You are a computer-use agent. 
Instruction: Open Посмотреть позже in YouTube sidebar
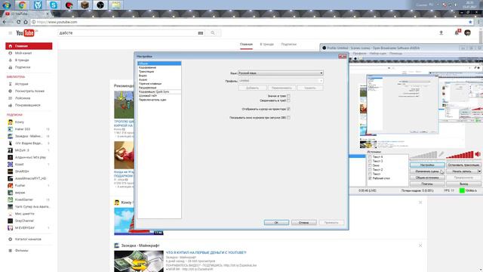tap(29, 91)
